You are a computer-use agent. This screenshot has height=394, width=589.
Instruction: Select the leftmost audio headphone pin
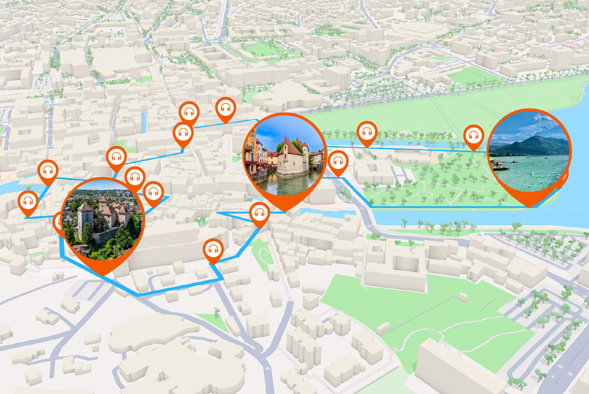[x=28, y=202]
